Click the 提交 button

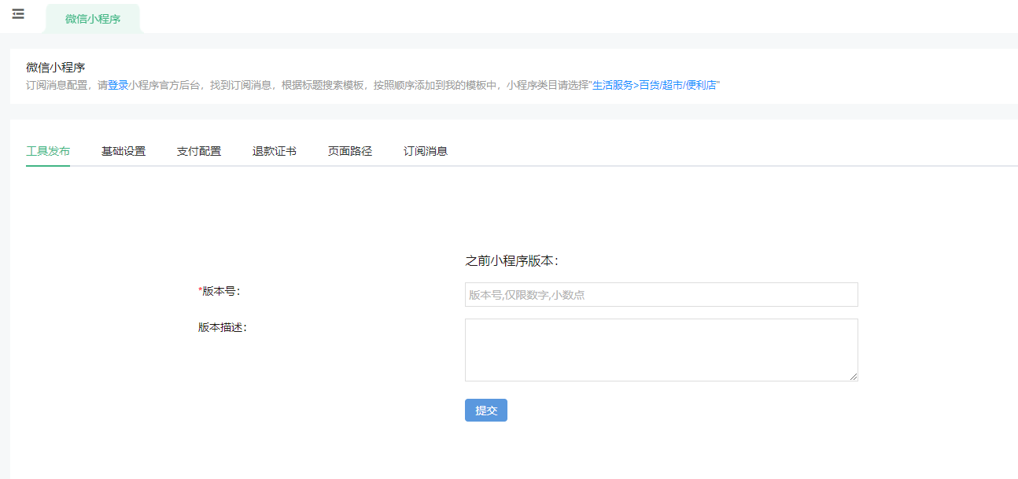[486, 411]
